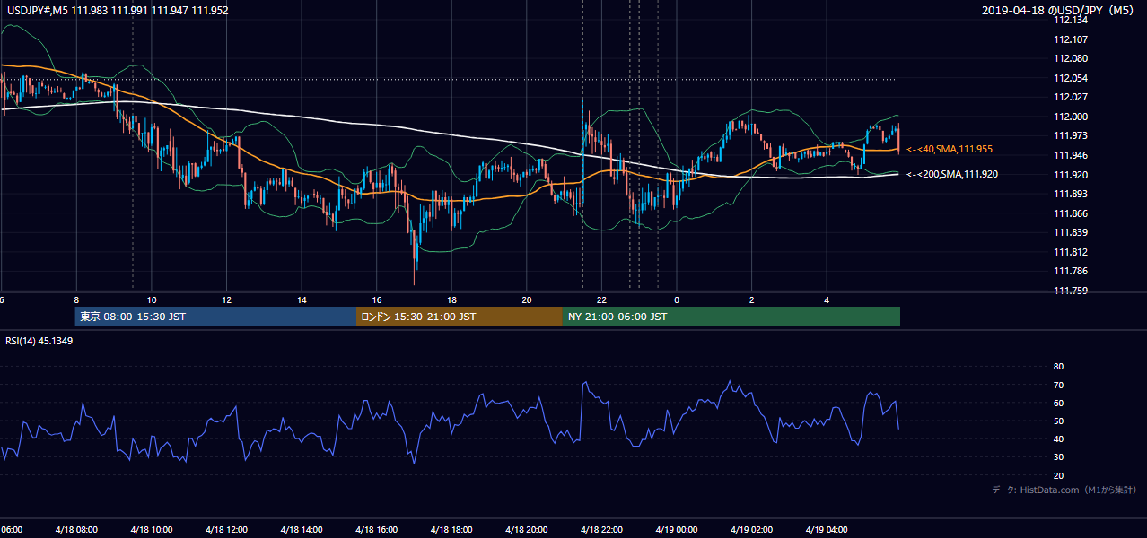Screen dimensions: 1147x538
Task: Click the 111.946 price axis label
Action: click(1071, 155)
